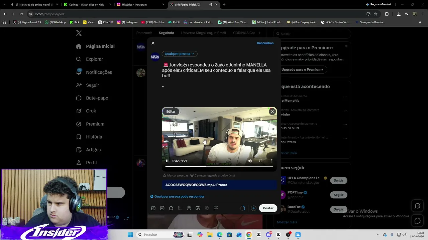428x240 pixels.
Task: Remove the attached video from the post
Action: [273, 112]
